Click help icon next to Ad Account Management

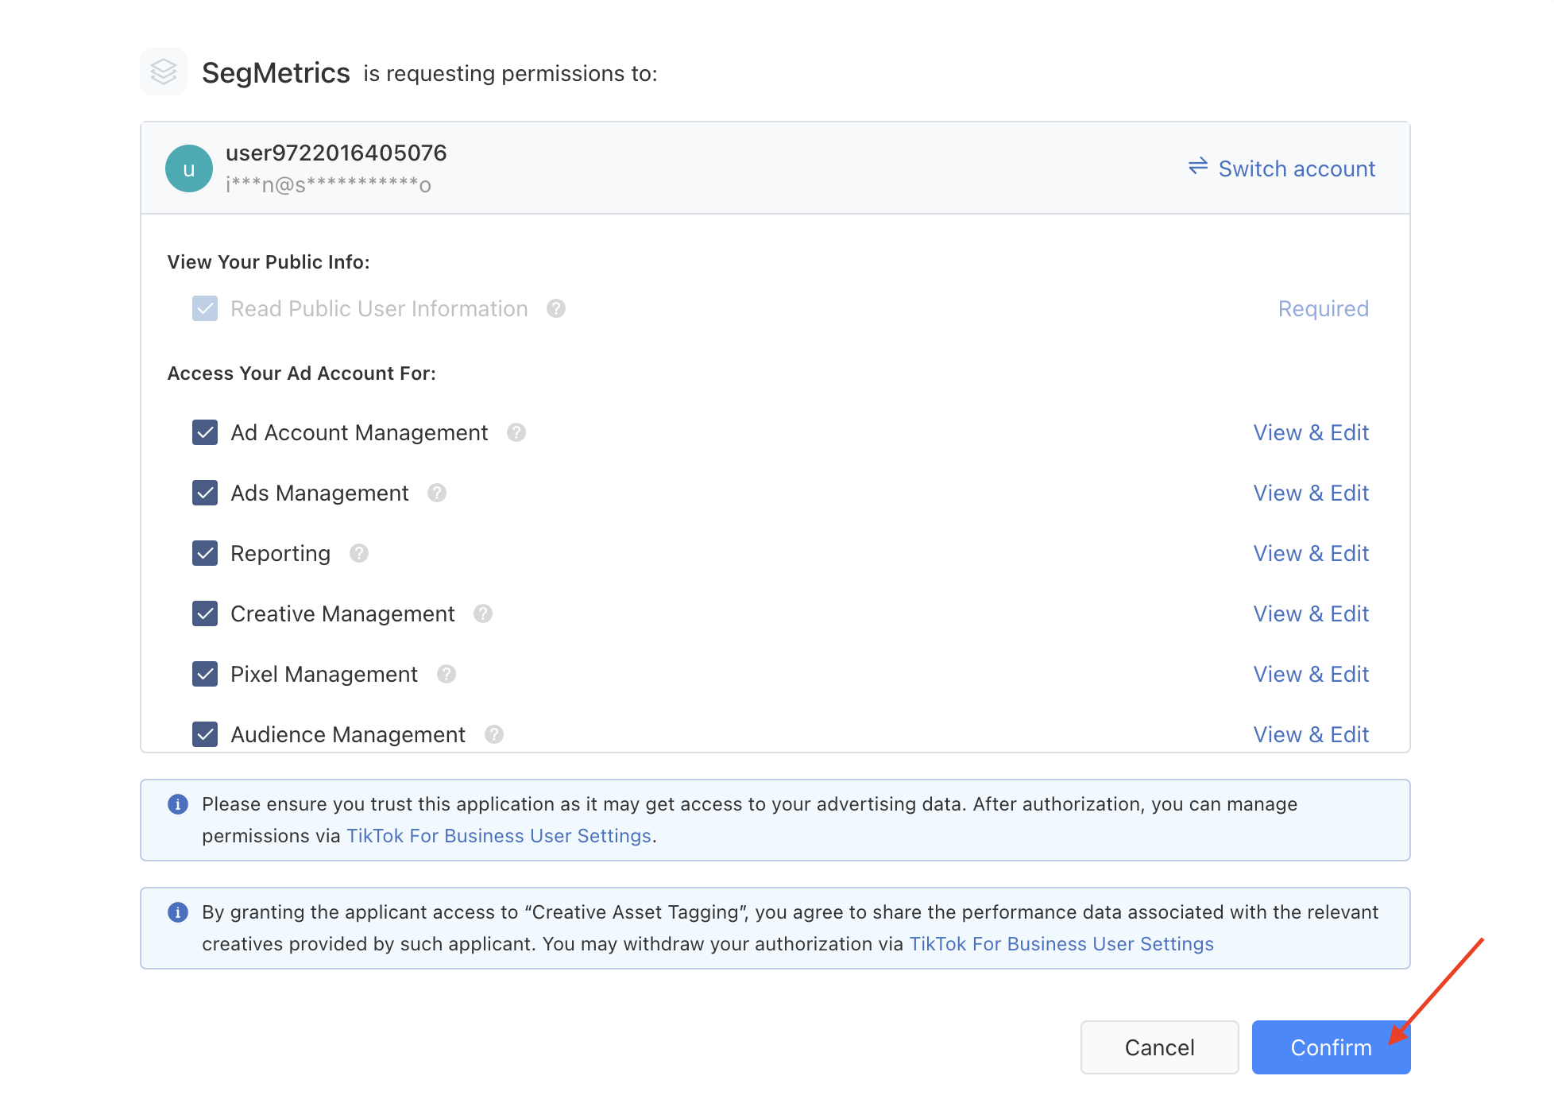click(x=516, y=432)
